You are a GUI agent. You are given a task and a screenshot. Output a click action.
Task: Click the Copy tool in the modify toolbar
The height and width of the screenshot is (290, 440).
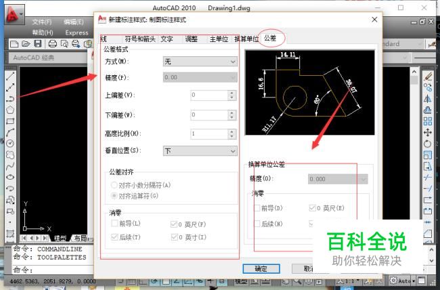[428, 87]
